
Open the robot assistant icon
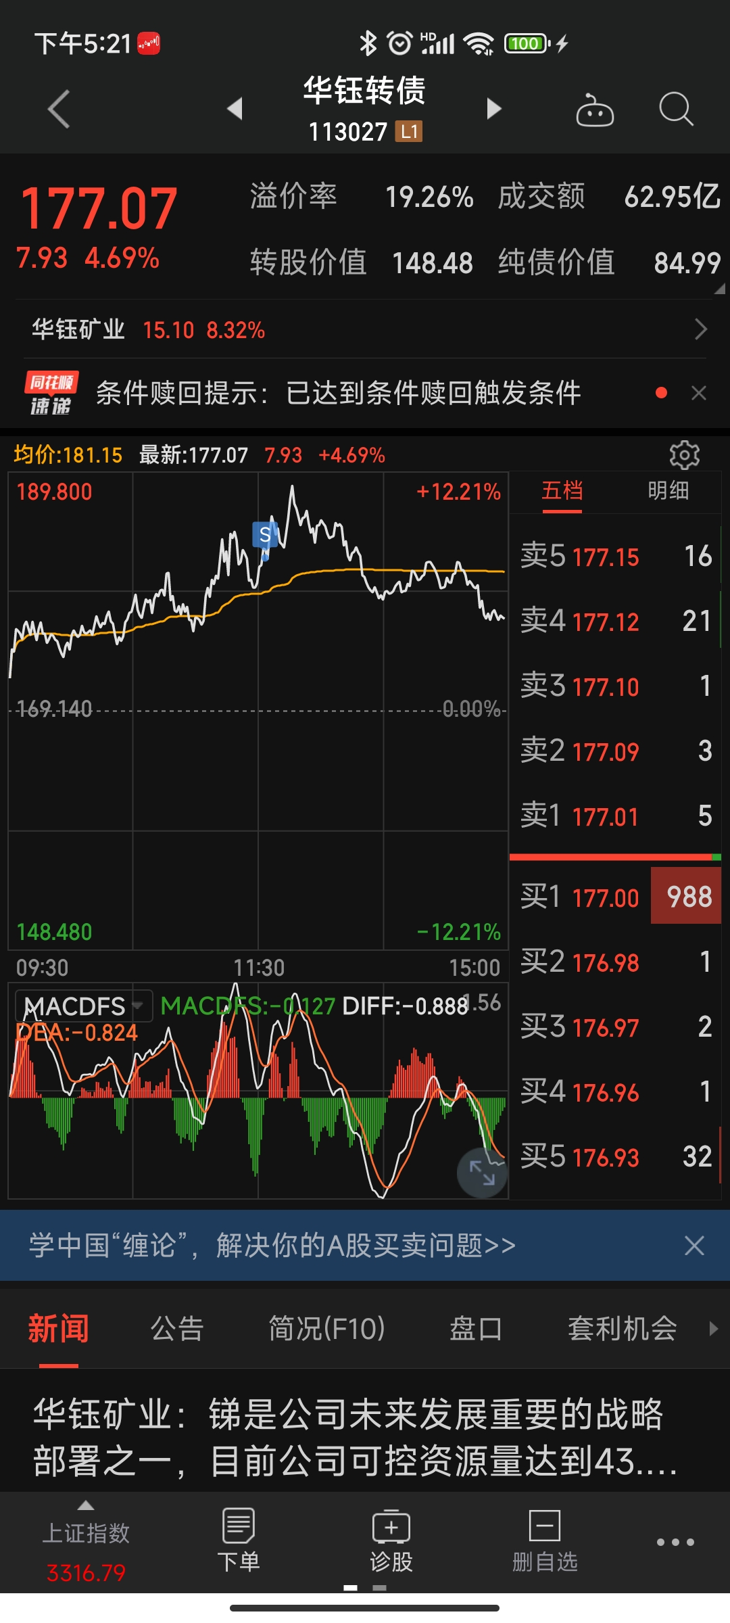click(595, 110)
